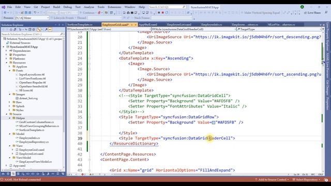Click the Restart debugging icon
Screen dimensions: 331x186
167,12
